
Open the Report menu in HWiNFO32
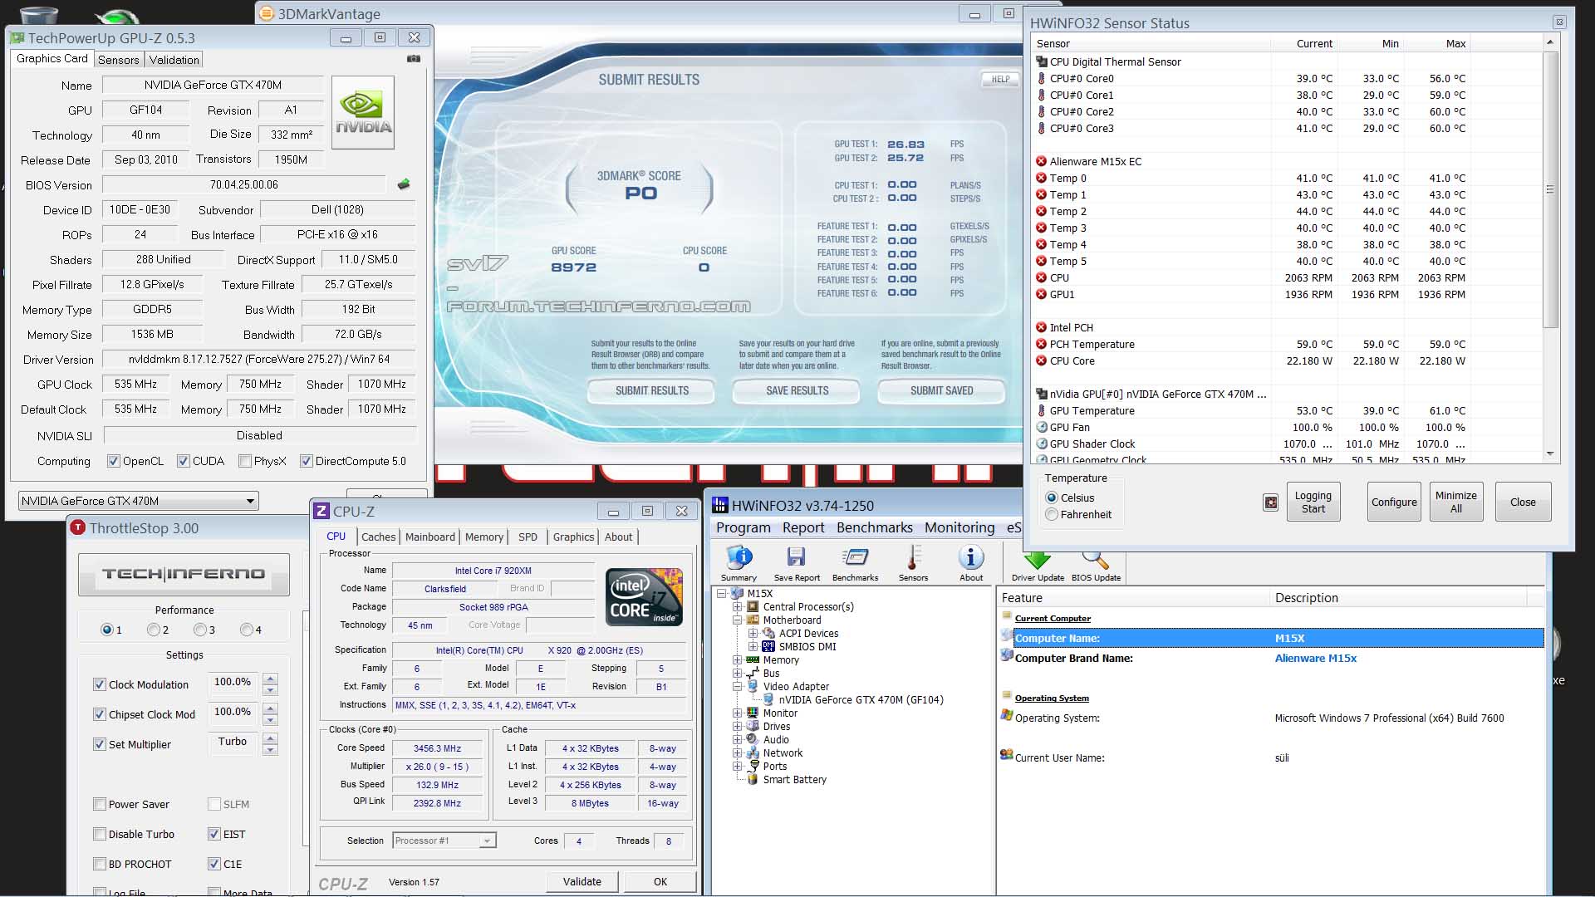click(803, 527)
